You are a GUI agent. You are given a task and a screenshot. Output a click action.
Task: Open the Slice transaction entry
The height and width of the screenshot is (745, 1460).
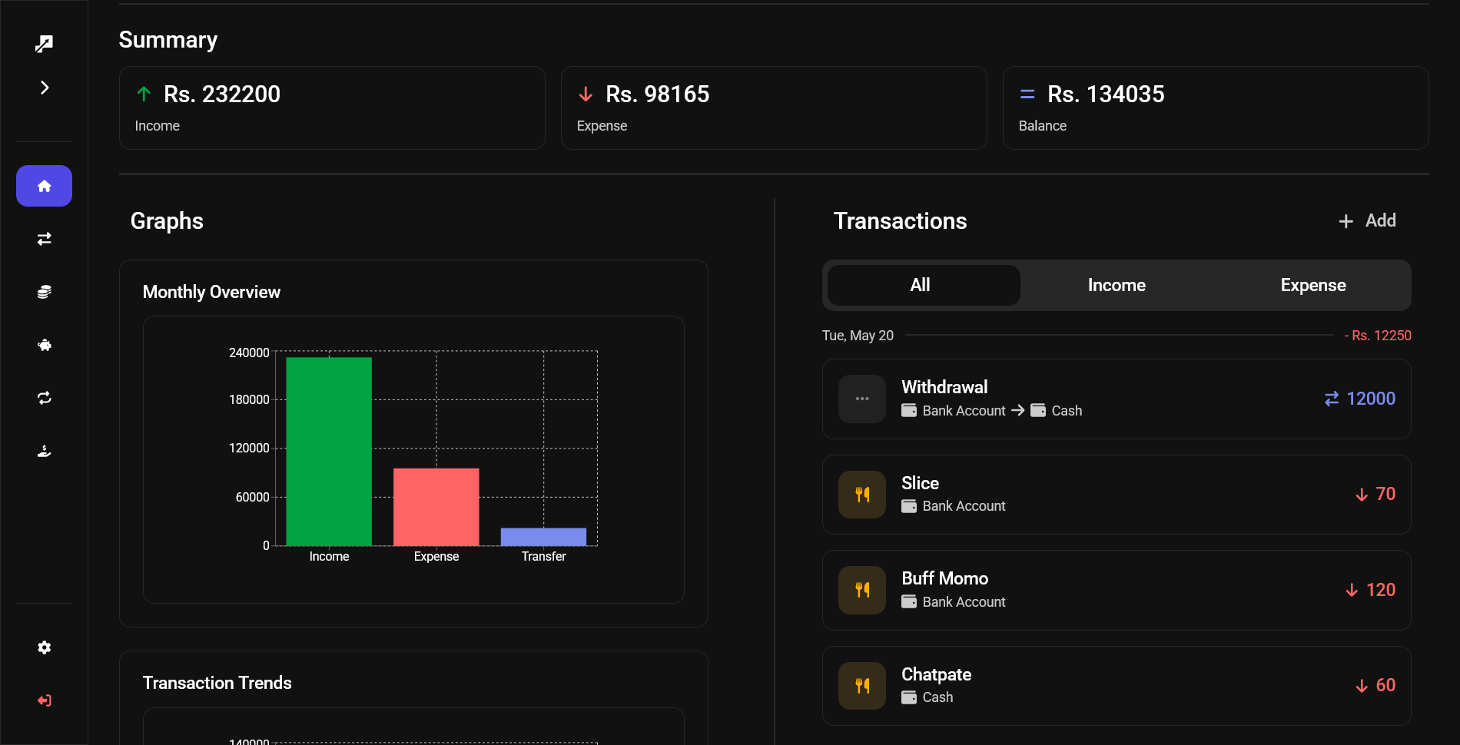[1117, 495]
